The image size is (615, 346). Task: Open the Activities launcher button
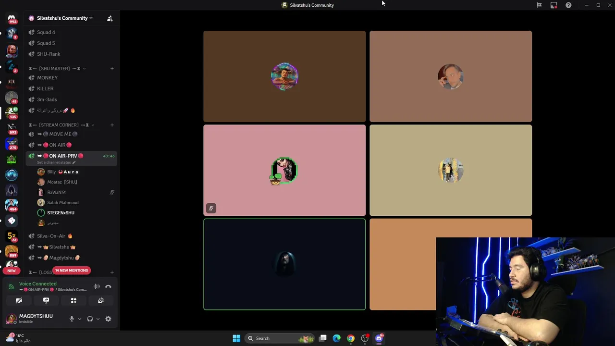coord(74,300)
